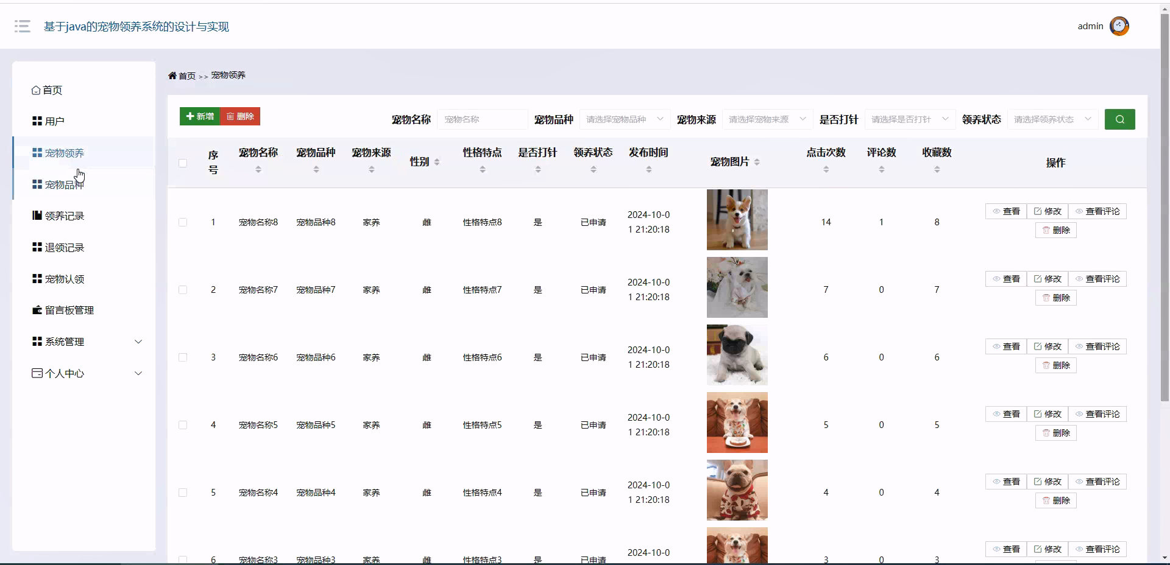This screenshot has height=565, width=1170.
Task: Click the red 删除 toolbar button
Action: coord(240,116)
